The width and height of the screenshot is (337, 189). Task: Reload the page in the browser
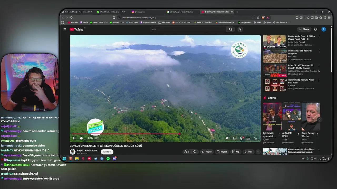coord(71,18)
